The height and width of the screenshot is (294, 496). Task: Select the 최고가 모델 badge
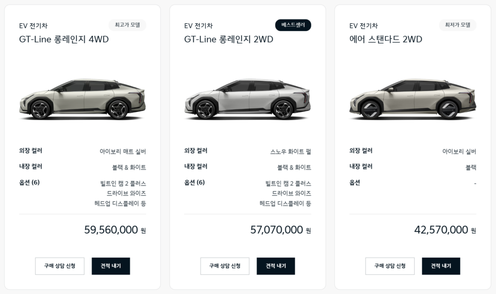coord(127,25)
